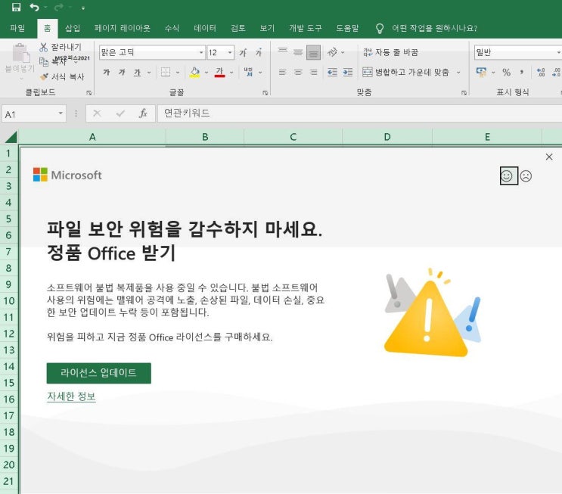Apply the yellow fill color bucket
This screenshot has width=562, height=494.
tap(194, 72)
